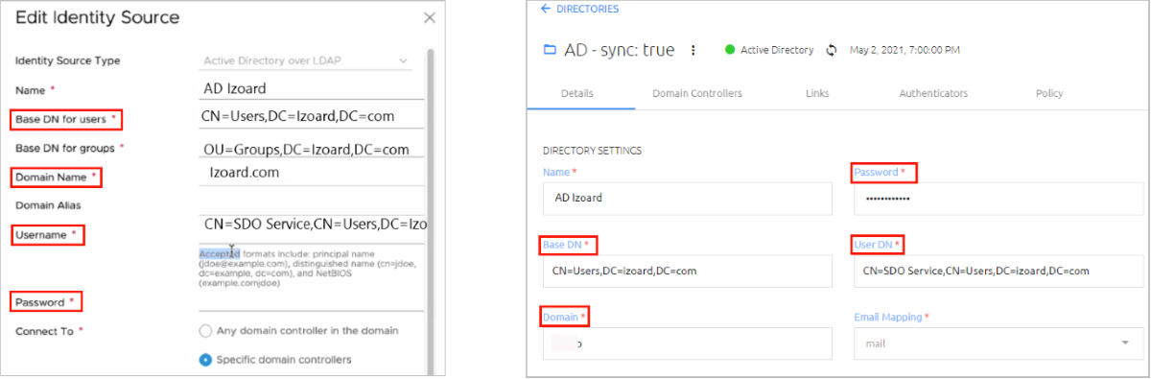Click the empty Domain Alias field
The image size is (1151, 379).
(x=312, y=204)
